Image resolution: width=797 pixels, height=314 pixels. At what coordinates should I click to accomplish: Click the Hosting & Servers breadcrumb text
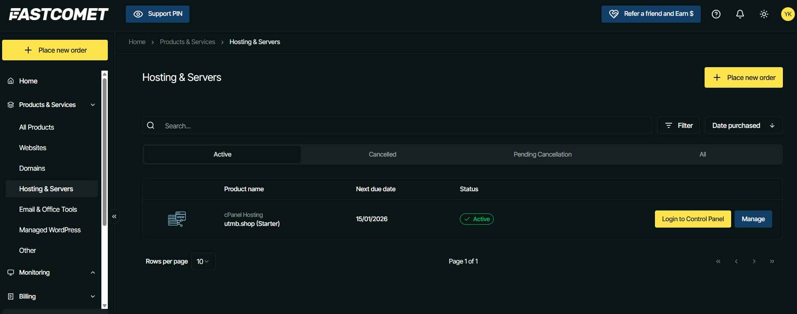255,42
